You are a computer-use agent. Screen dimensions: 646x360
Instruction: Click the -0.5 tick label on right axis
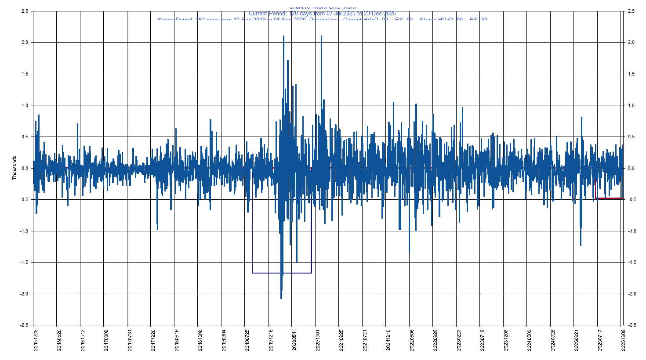pyautogui.click(x=632, y=200)
